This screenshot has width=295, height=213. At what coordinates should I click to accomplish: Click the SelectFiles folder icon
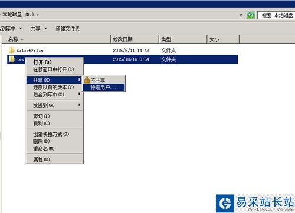12,50
